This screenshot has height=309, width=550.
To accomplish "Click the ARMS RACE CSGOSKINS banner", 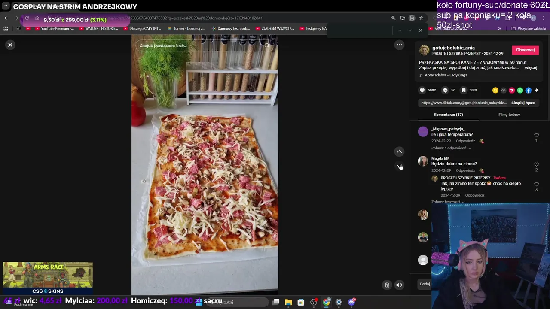I will (x=48, y=278).
